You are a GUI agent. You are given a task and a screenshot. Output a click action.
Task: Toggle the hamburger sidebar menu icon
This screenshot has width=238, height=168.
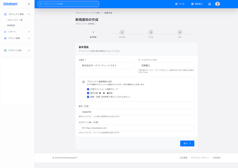(x=29, y=4)
